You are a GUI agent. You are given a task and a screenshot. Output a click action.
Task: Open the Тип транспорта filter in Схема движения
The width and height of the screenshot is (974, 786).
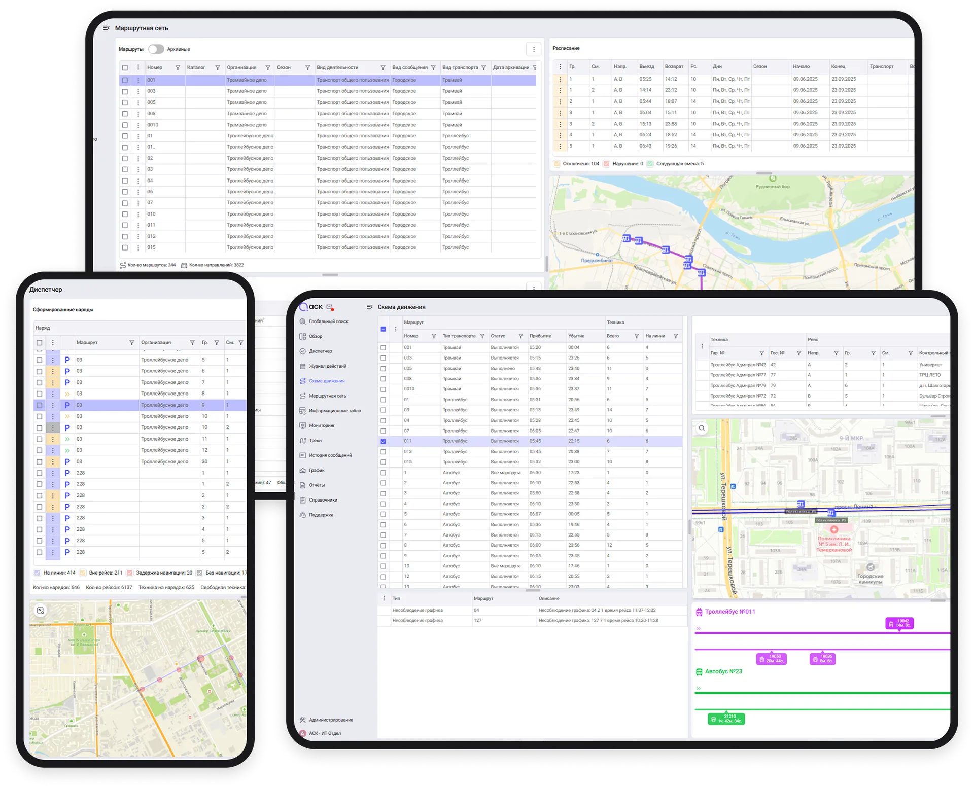click(482, 336)
